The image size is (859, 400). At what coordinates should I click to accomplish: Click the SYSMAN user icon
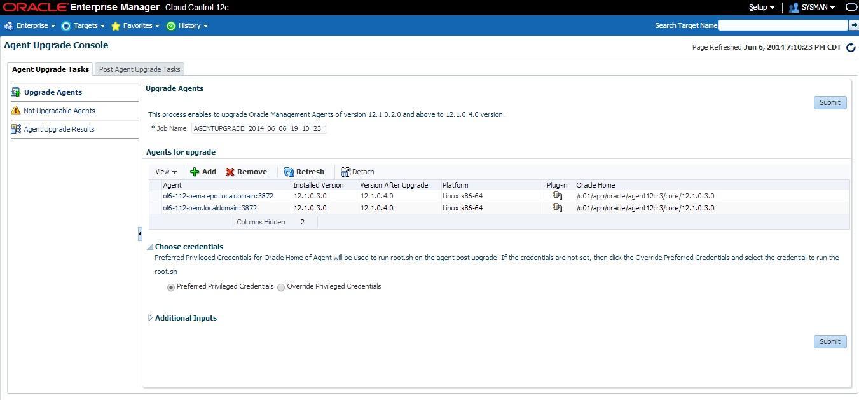click(794, 8)
